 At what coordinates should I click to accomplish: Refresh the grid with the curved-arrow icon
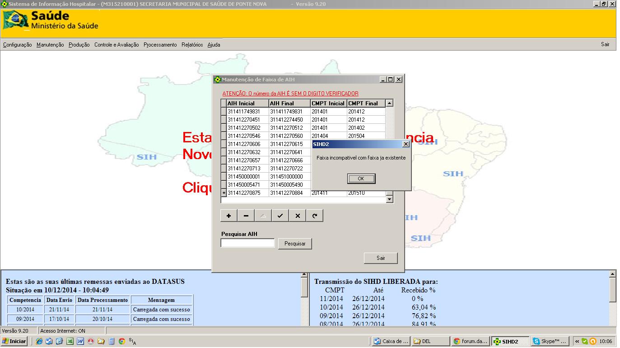coord(314,216)
